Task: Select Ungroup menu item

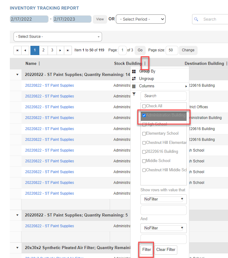Action: 147,79
